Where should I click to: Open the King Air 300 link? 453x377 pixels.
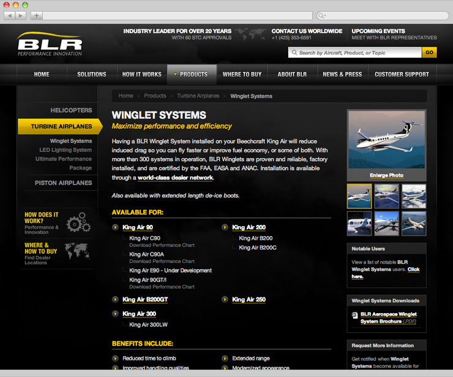(139, 314)
